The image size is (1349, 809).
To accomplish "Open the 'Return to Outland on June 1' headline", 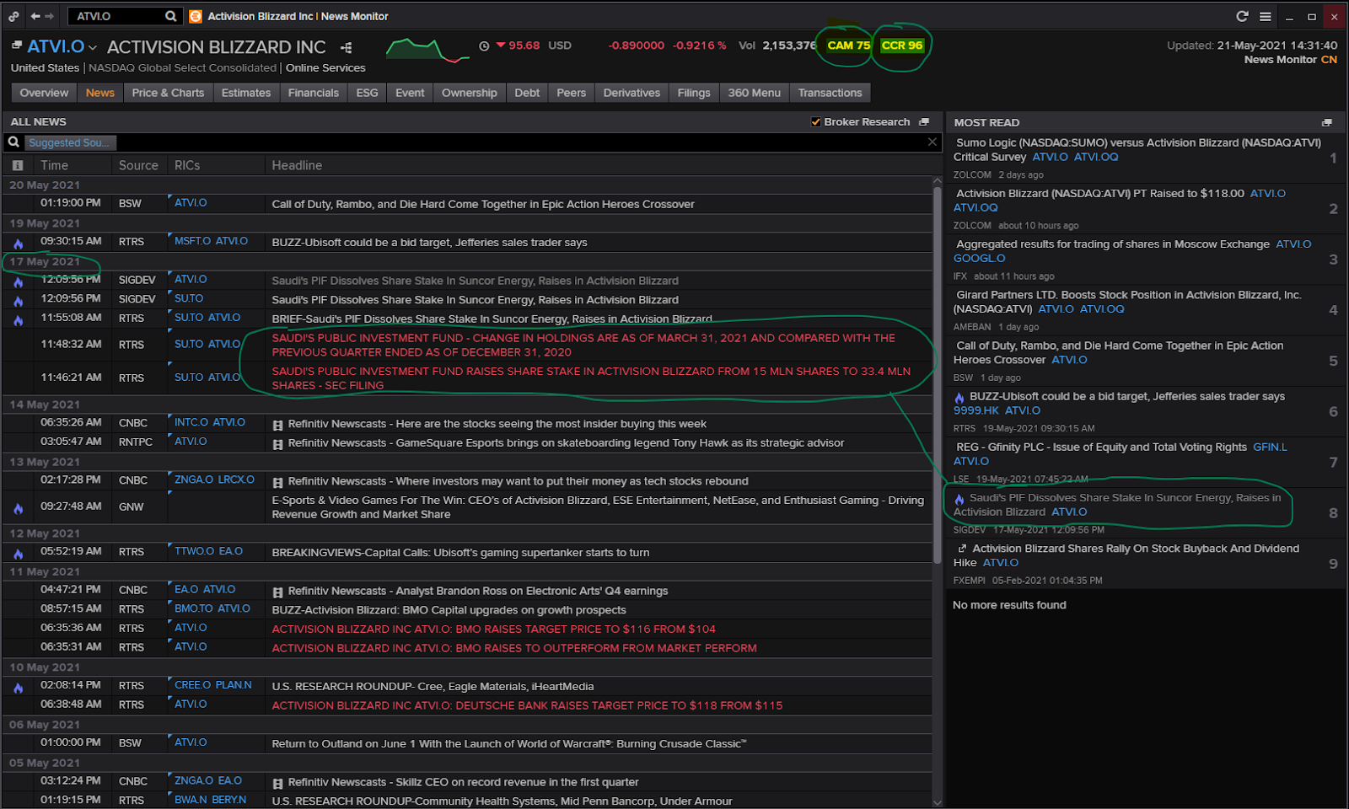I will coord(509,744).
